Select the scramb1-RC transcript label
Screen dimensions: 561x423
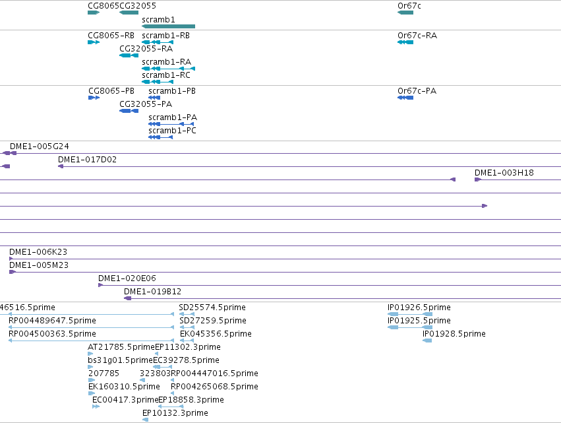click(x=166, y=75)
